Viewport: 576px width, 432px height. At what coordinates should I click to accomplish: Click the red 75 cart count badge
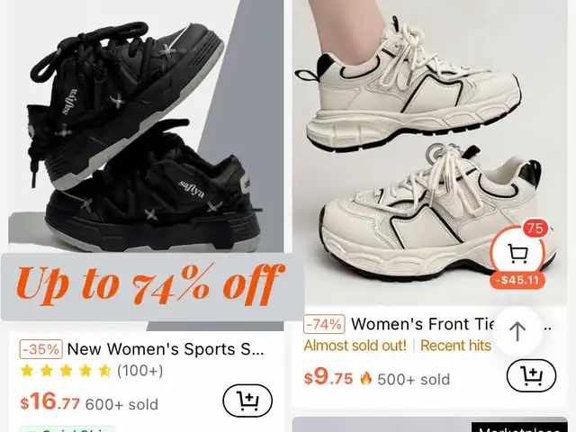tap(535, 229)
